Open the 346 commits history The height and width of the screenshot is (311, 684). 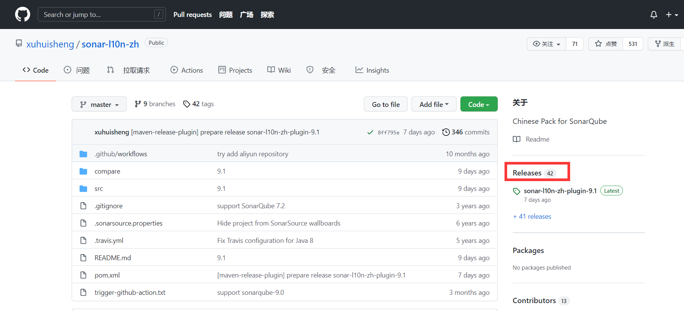[x=466, y=132]
